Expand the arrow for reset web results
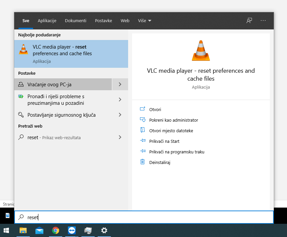 point(120,137)
